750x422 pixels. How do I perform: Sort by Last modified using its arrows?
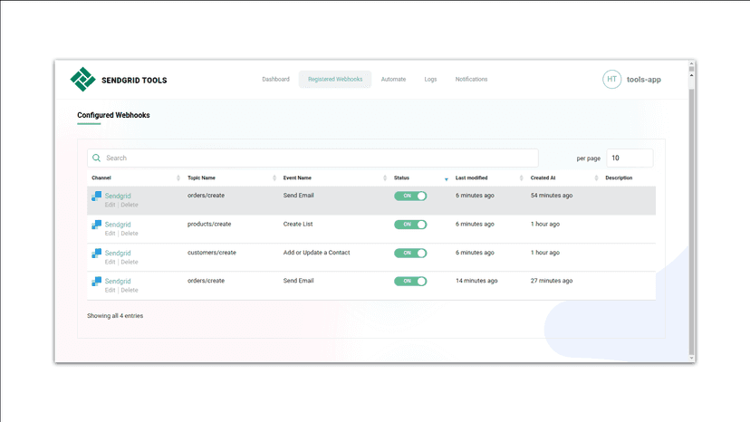pyautogui.click(x=522, y=178)
